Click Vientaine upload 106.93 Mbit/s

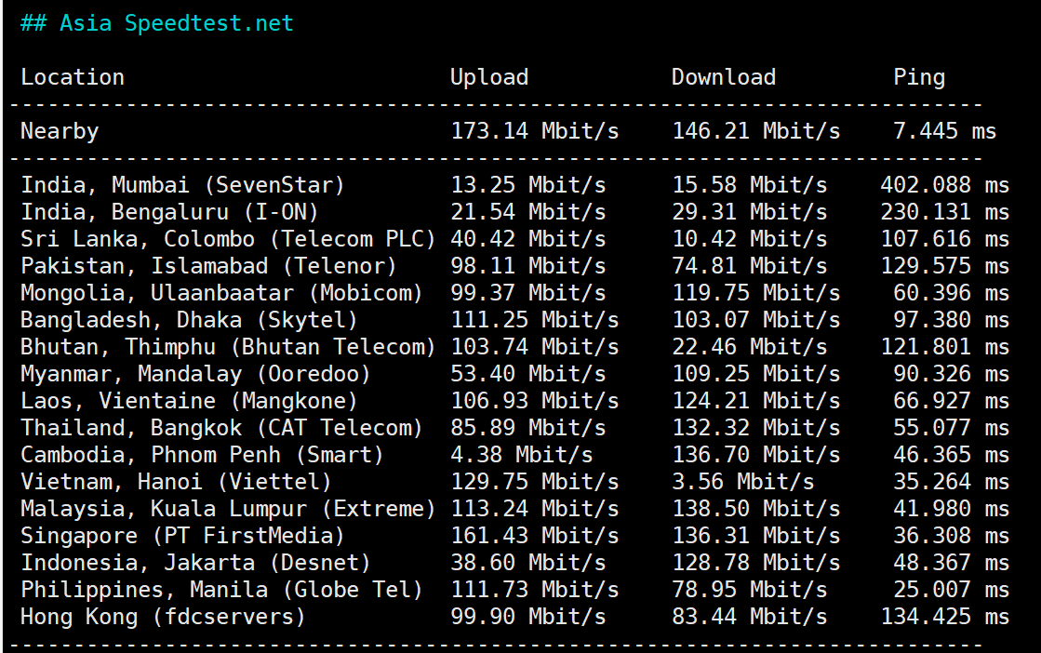[534, 401]
